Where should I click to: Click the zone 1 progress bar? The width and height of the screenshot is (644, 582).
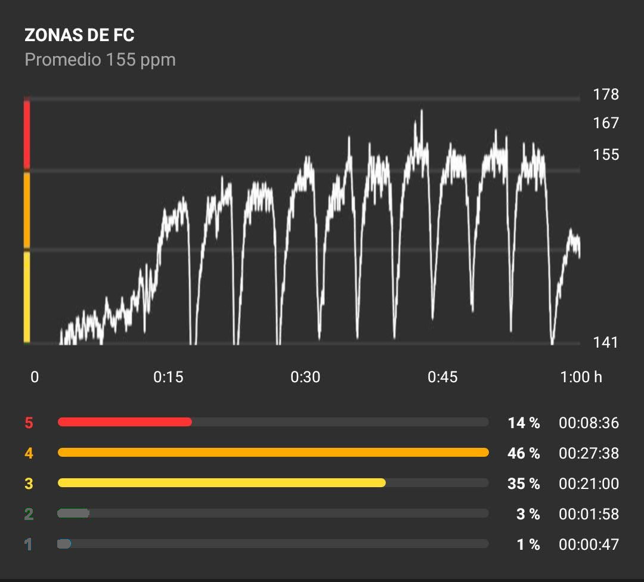273,544
